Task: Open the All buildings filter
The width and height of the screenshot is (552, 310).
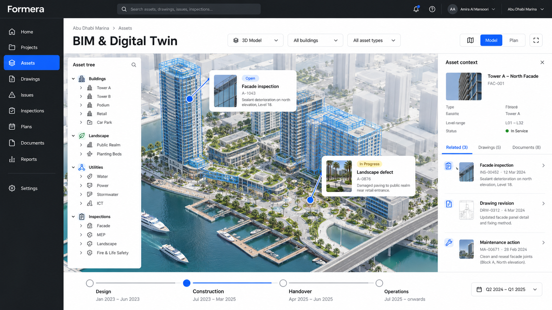Action: click(315, 40)
